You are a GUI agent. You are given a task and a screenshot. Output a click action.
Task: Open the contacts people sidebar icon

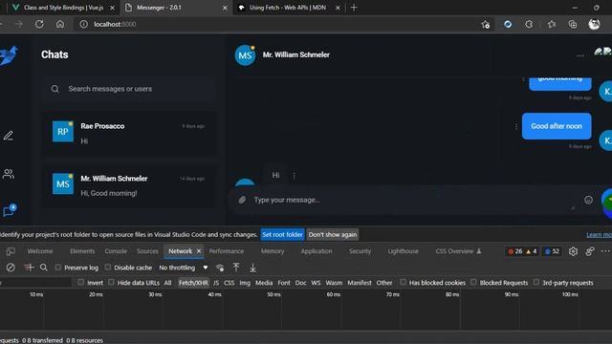click(9, 174)
